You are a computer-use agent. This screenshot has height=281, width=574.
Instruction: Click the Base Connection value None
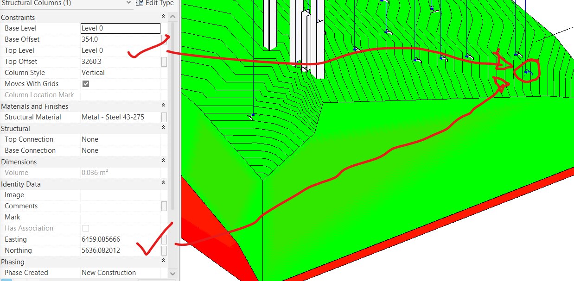point(90,150)
